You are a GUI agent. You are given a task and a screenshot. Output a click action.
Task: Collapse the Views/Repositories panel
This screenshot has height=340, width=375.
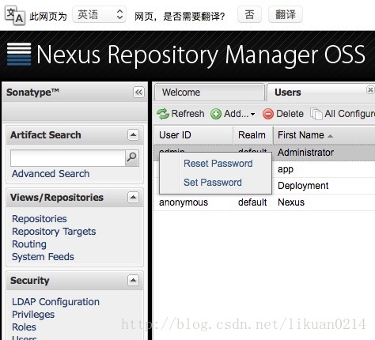point(133,197)
